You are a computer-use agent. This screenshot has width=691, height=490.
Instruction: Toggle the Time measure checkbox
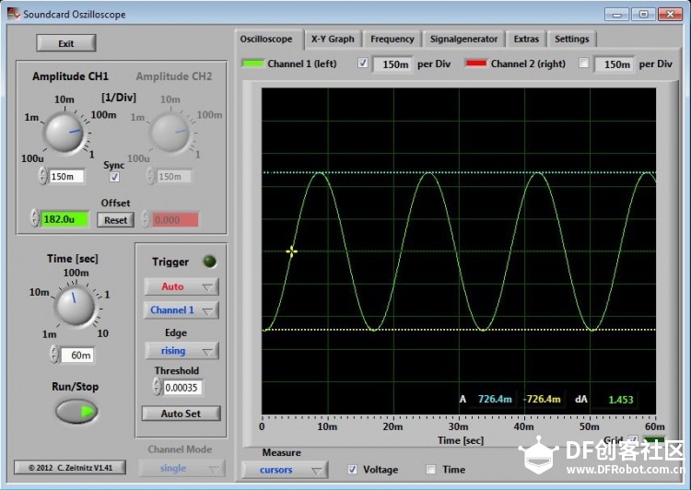point(431,470)
